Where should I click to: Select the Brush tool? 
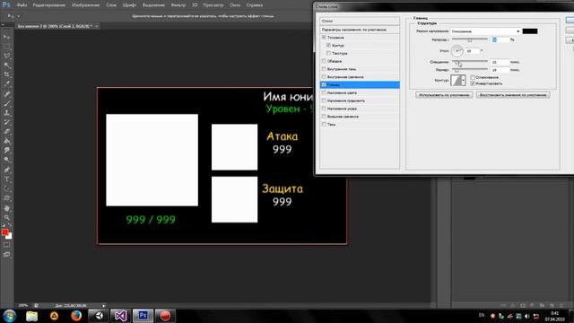pos(6,103)
